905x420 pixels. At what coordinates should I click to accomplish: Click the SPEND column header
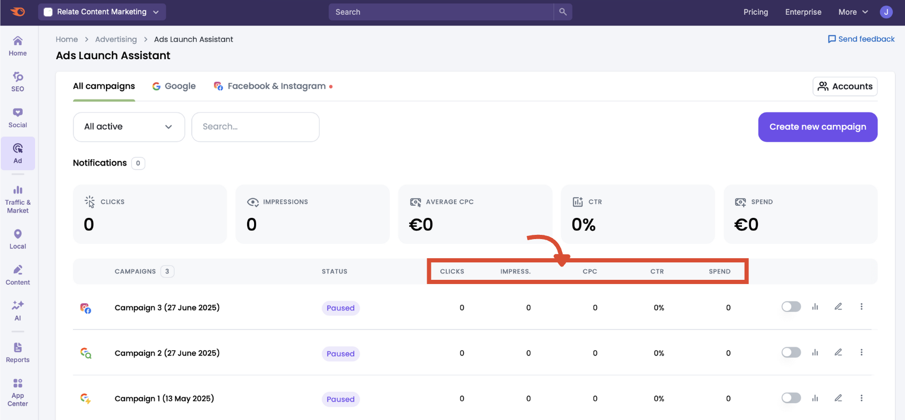[720, 271]
